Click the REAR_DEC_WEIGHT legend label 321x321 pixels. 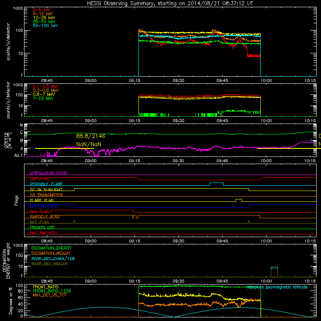point(49,264)
